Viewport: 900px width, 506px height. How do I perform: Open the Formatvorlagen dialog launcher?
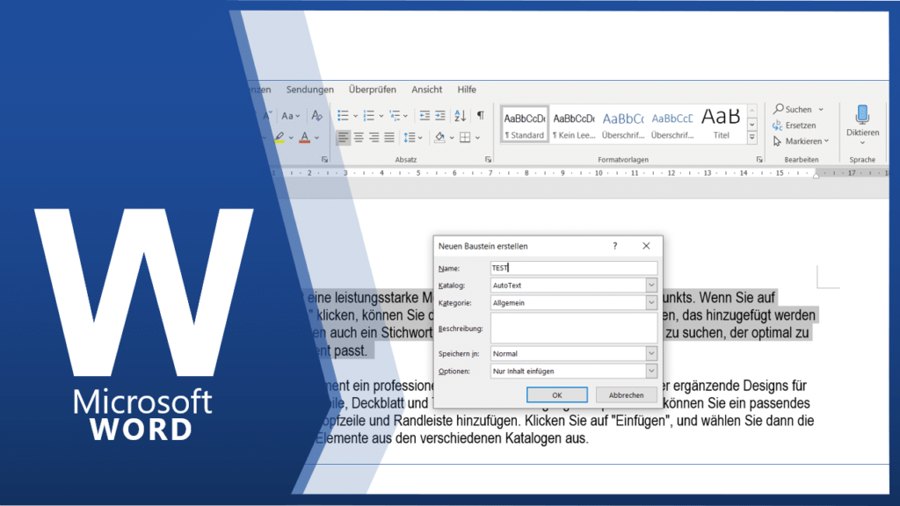pos(759,160)
